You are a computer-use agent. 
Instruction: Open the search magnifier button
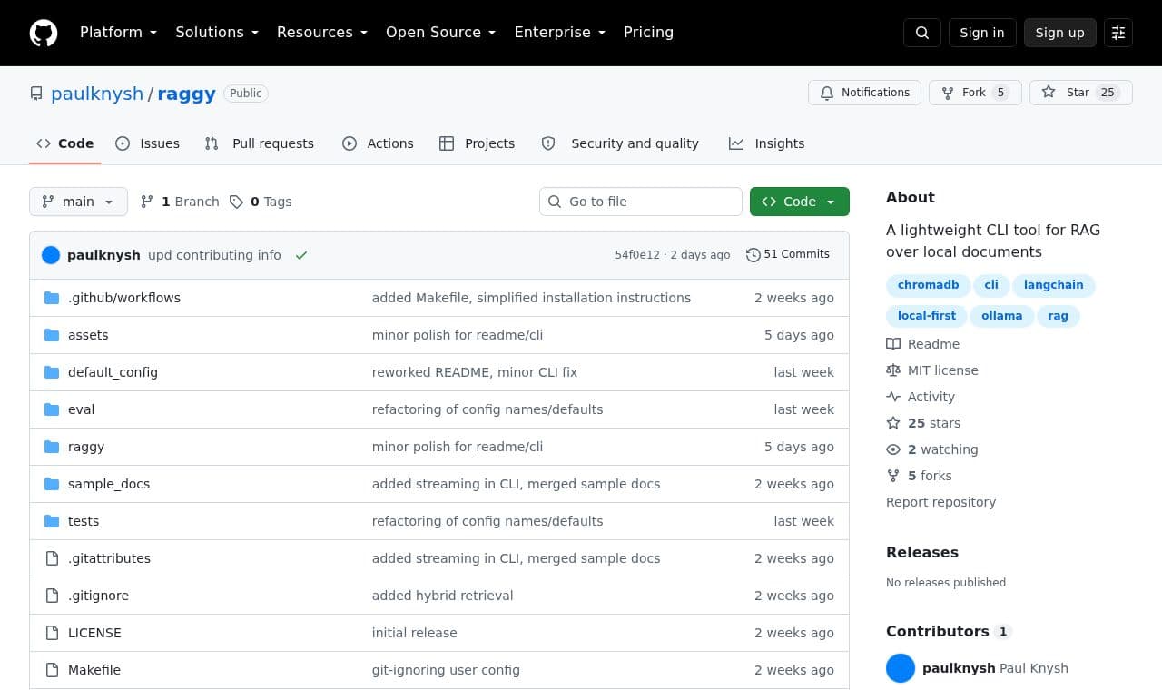click(922, 33)
